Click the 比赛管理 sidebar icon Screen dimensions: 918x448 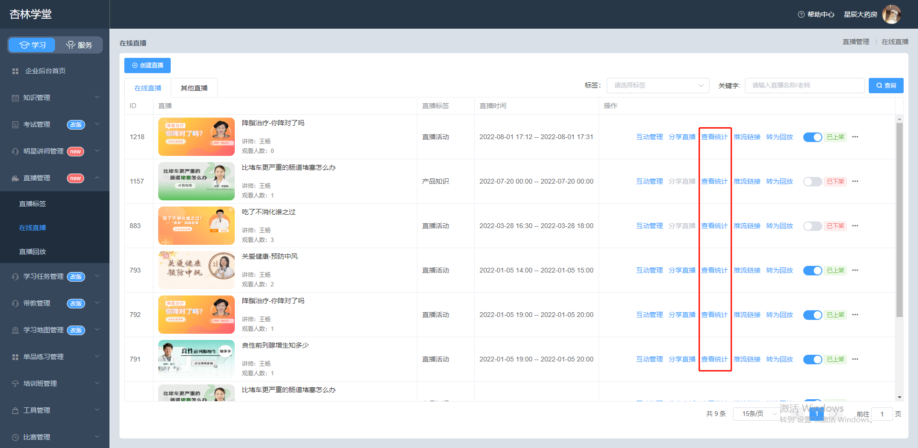tap(15, 437)
